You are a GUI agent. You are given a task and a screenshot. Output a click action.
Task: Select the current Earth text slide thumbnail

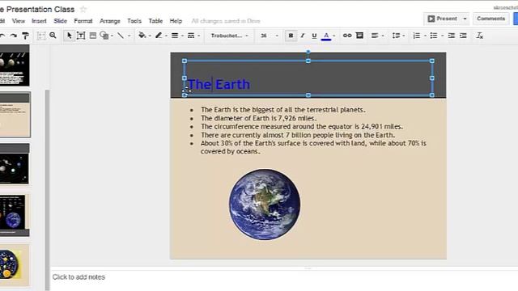tap(15, 115)
